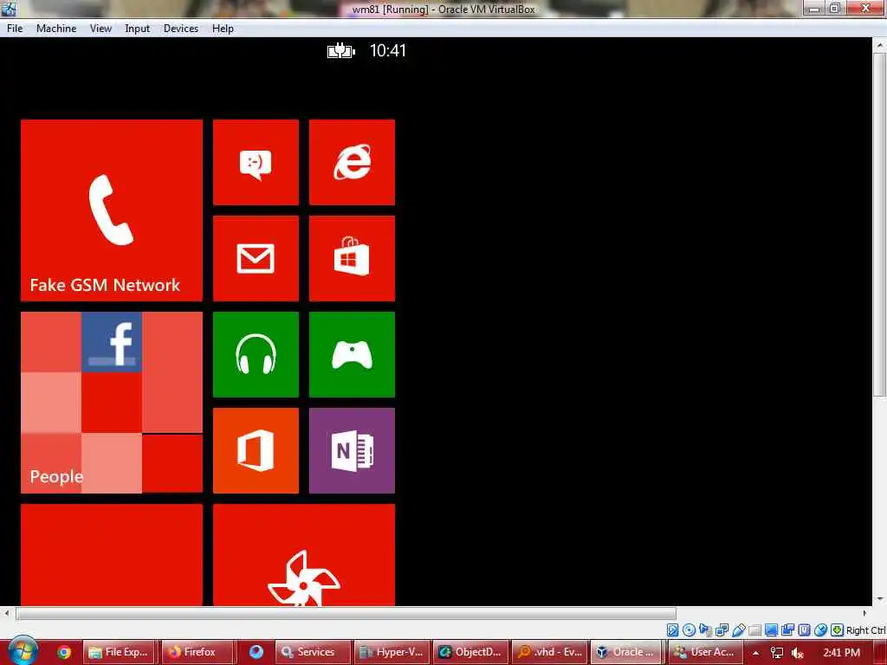Click the scroll up arrow
Viewport: 887px width, 665px height.
[x=879, y=45]
